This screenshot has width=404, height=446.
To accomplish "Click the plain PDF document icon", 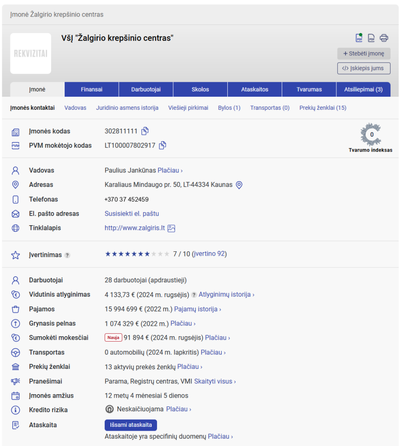I will 371,38.
